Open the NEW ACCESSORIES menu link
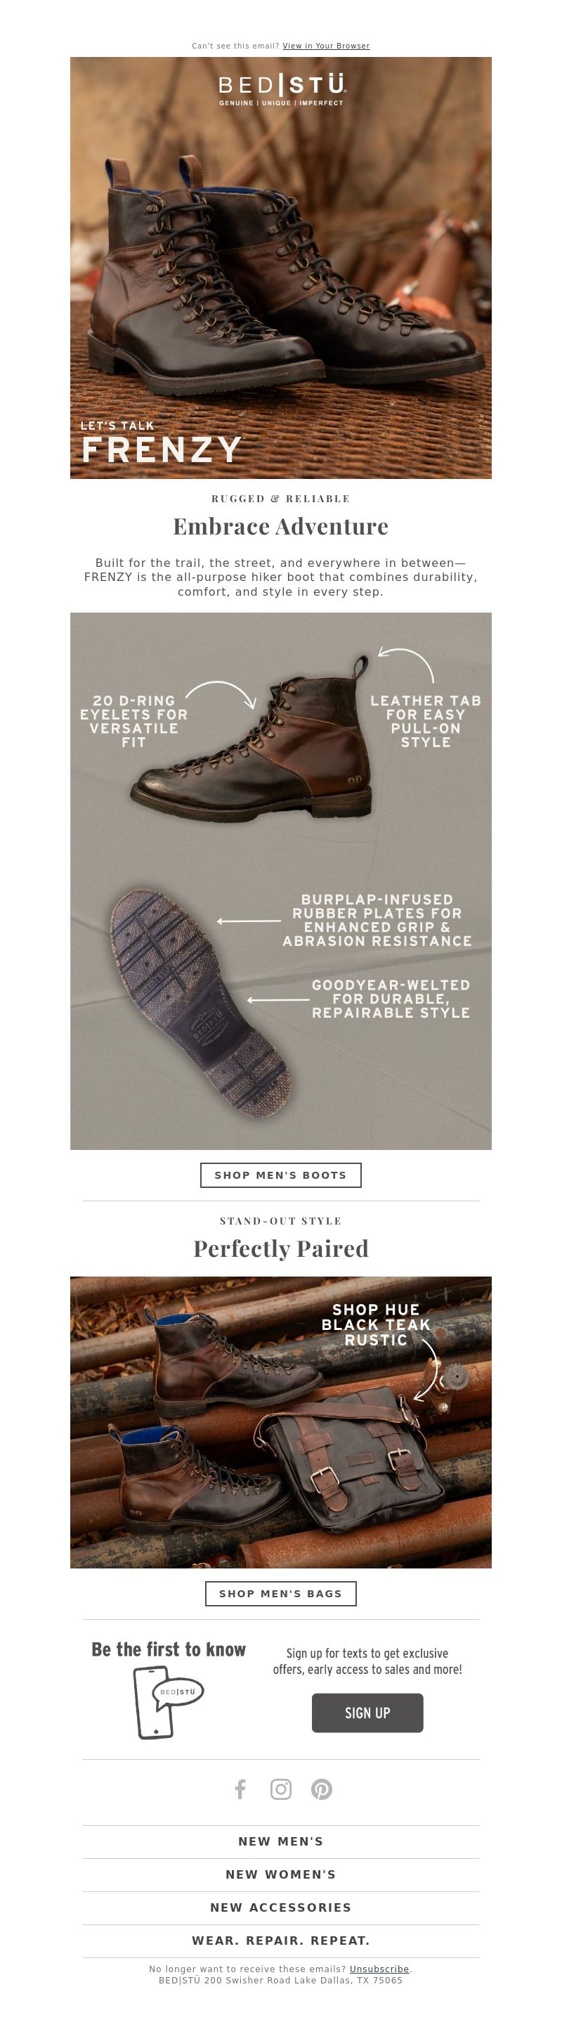The width and height of the screenshot is (562, 2020). pyautogui.click(x=281, y=1907)
